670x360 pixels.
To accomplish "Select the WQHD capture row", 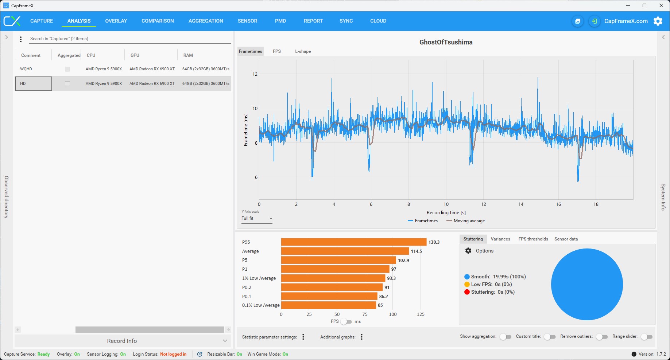I will point(123,69).
